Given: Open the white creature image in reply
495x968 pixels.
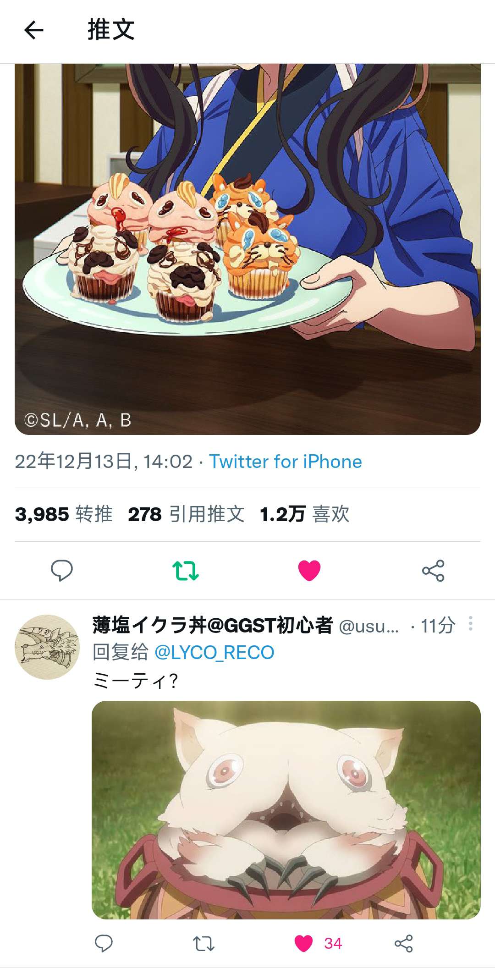Looking at the screenshot, I should coord(286,810).
